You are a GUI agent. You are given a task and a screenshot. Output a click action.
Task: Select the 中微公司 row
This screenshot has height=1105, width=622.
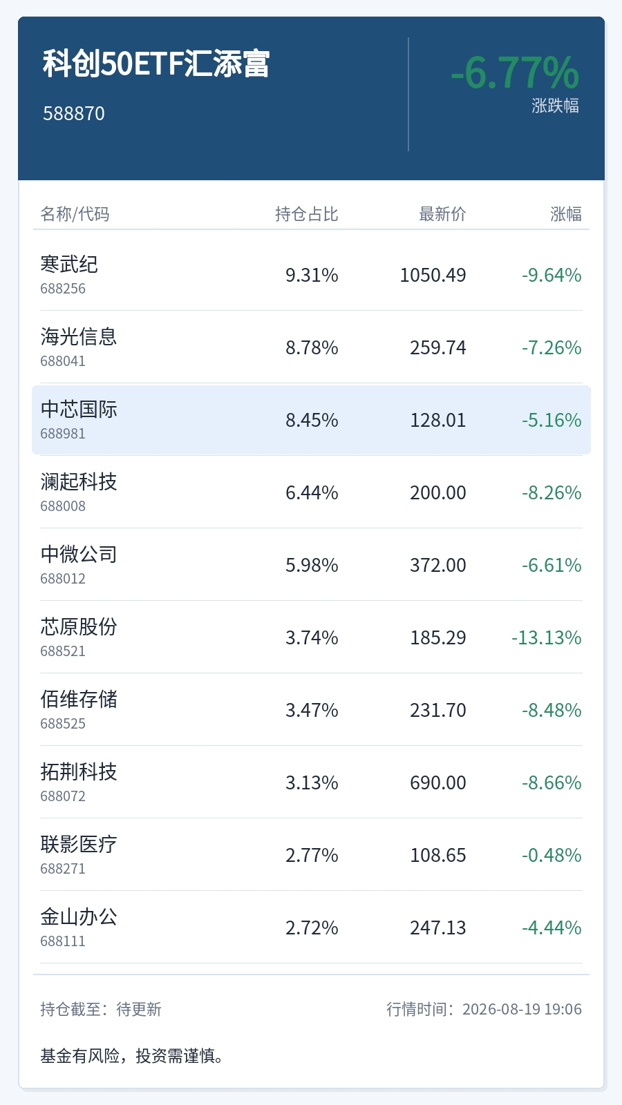click(x=311, y=565)
